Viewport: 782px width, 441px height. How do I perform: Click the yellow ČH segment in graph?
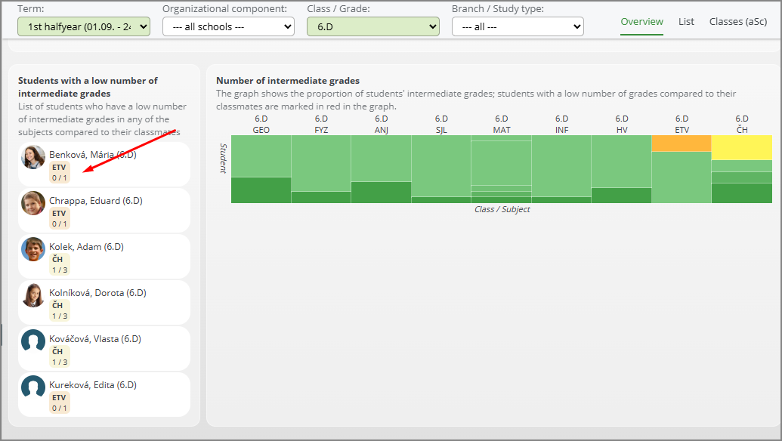coord(741,147)
